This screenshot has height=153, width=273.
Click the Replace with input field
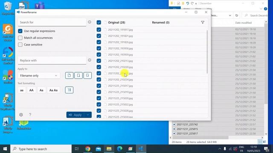52,60
